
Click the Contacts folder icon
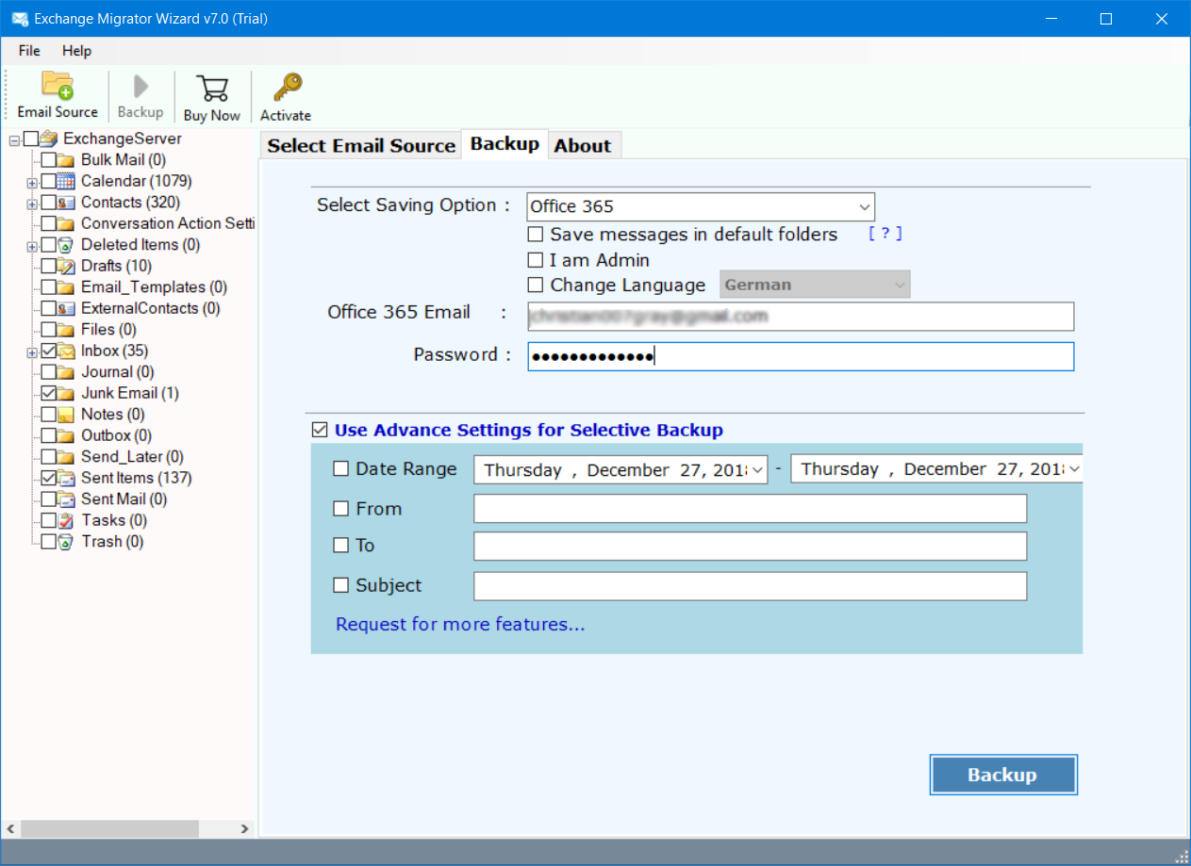66,203
